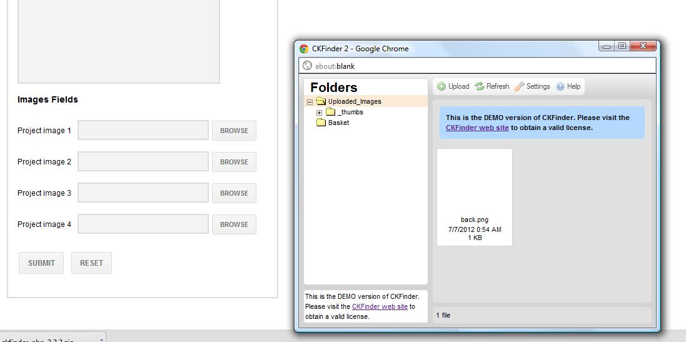
Task: Browse for Project image 4
Action: (x=234, y=224)
